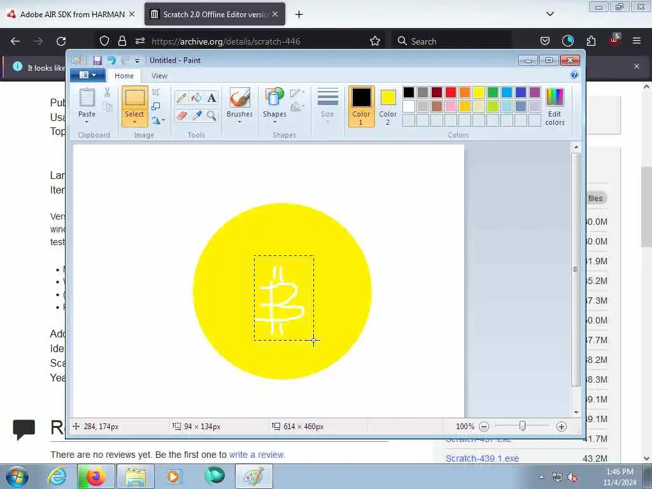Open the Paint file menu button

(x=87, y=75)
